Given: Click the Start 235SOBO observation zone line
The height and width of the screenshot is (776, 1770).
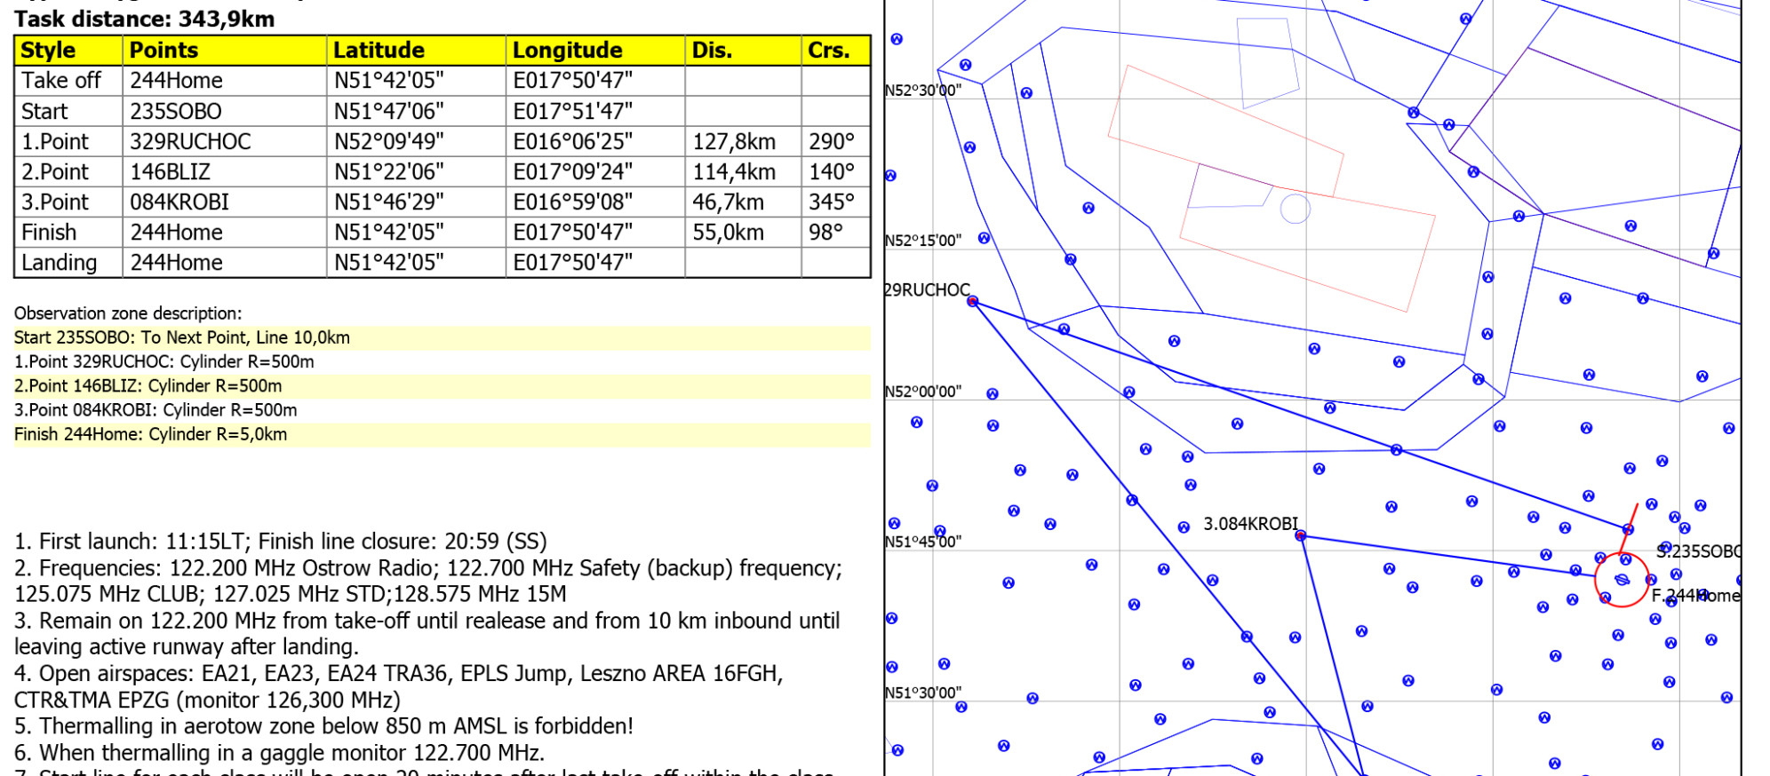Looking at the screenshot, I should (x=182, y=338).
